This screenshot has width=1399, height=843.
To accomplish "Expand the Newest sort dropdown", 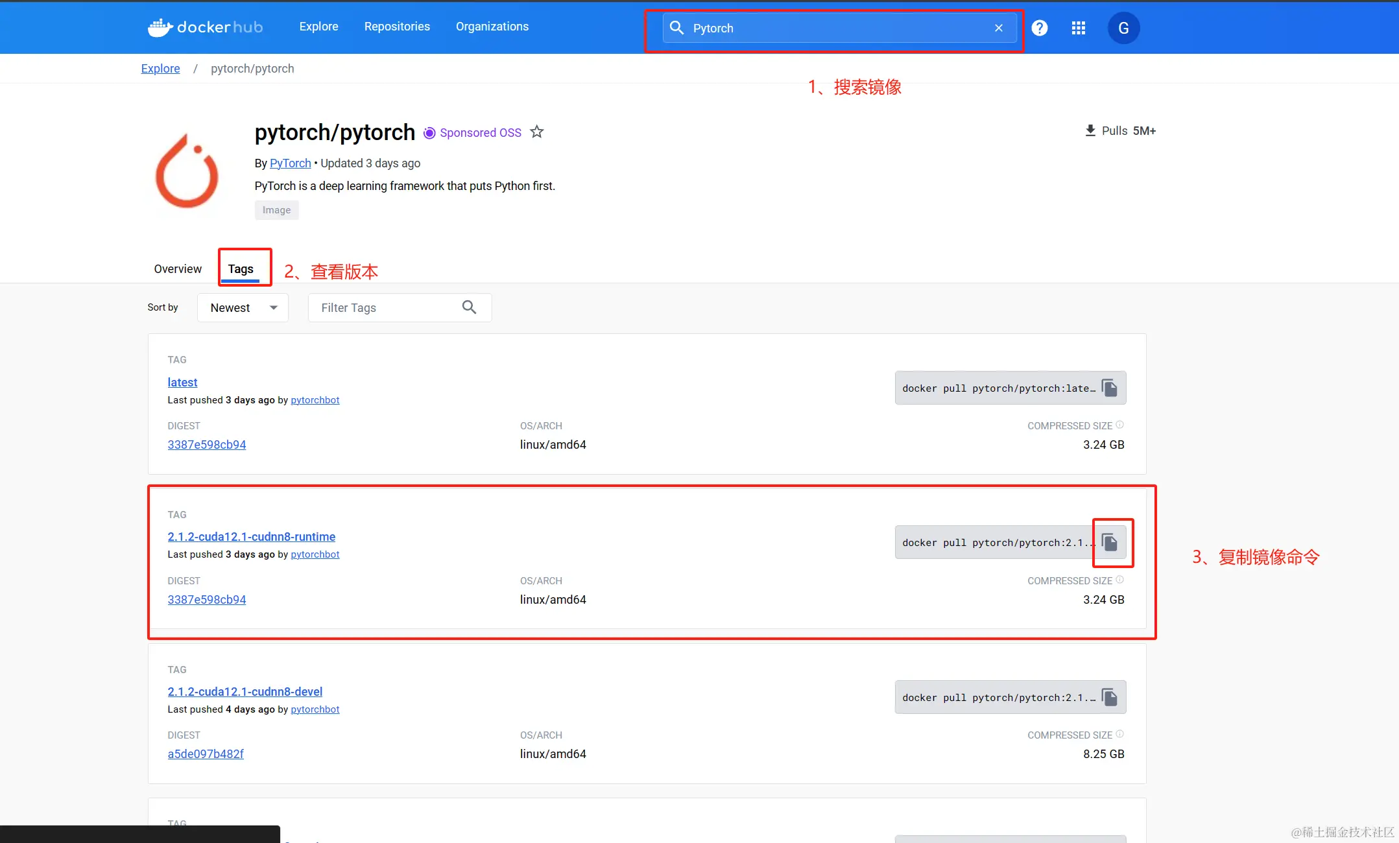I will tap(243, 307).
